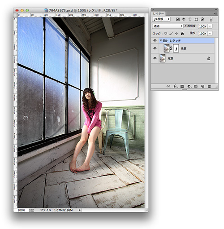Filter layers by smart objects icon
Image resolution: width=224 pixels, height=229 pixels.
[x=202, y=19]
